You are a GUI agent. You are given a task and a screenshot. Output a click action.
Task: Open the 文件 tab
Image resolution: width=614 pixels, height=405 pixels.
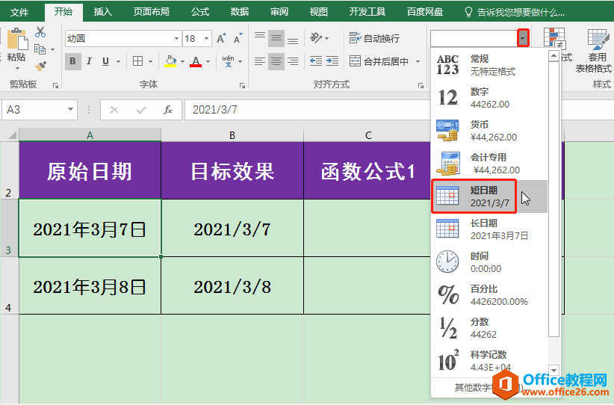[19, 12]
